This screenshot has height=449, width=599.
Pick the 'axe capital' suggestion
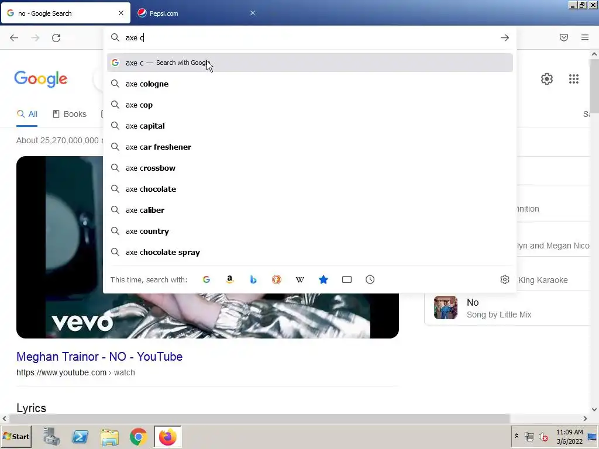(x=310, y=126)
